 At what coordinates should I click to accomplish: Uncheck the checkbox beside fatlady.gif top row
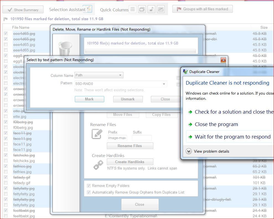tap(6, 177)
